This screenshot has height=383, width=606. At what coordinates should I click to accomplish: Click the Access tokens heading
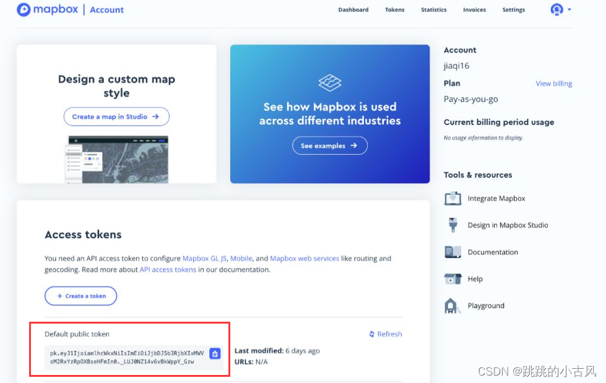(x=83, y=235)
